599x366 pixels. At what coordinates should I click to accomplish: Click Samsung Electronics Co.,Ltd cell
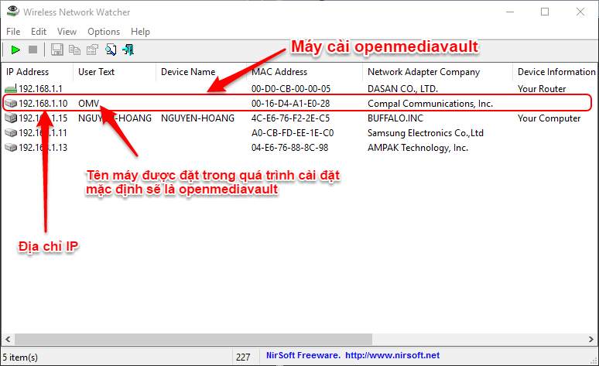[426, 133]
